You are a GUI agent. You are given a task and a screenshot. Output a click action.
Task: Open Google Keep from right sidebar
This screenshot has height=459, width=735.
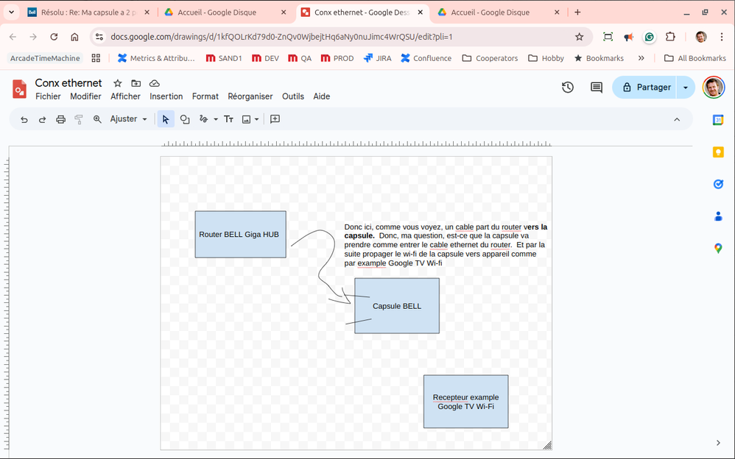[x=718, y=152]
